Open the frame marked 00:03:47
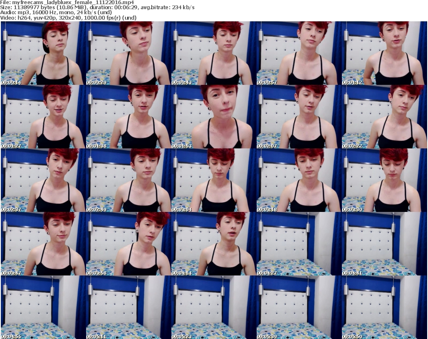The width and height of the screenshot is (428, 339). click(43, 244)
